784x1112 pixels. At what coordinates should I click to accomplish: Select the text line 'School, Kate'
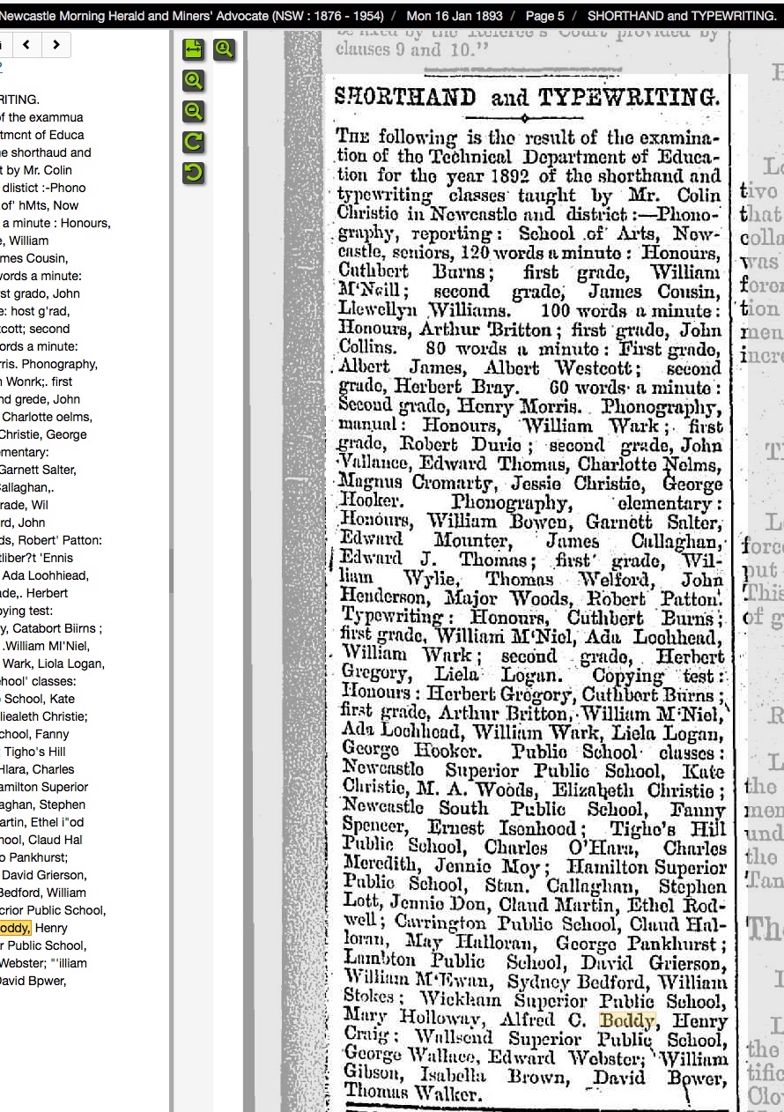click(38, 699)
